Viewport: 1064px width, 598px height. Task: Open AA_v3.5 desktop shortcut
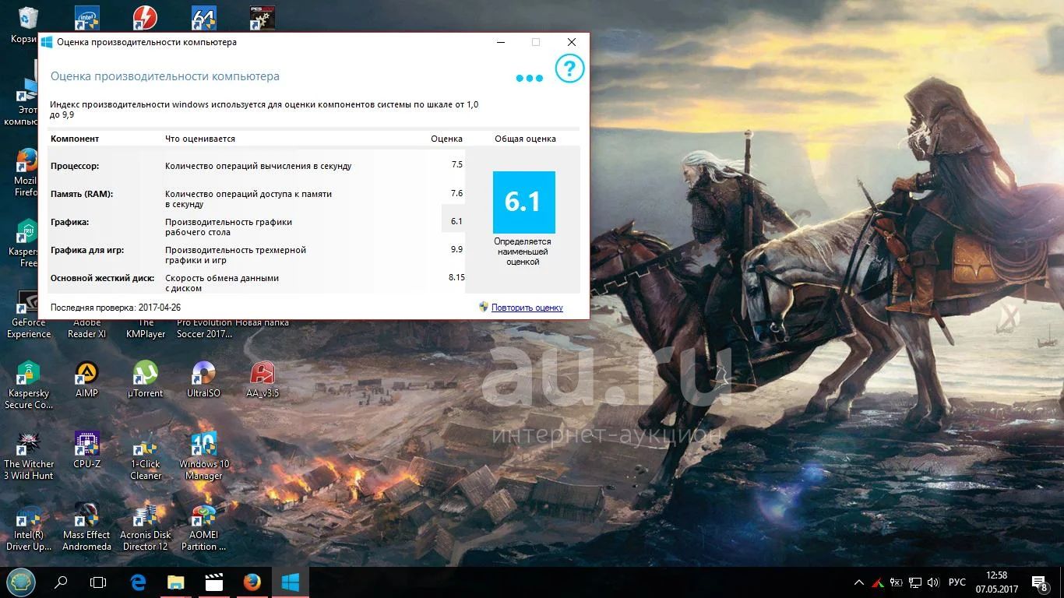click(262, 380)
